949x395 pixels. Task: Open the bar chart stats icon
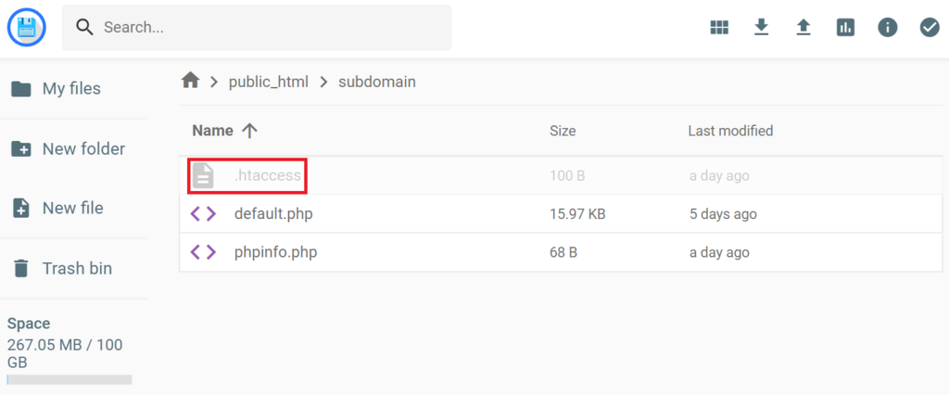click(845, 27)
